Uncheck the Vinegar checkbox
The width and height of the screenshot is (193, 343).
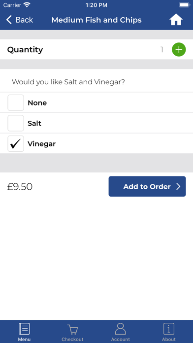click(16, 144)
